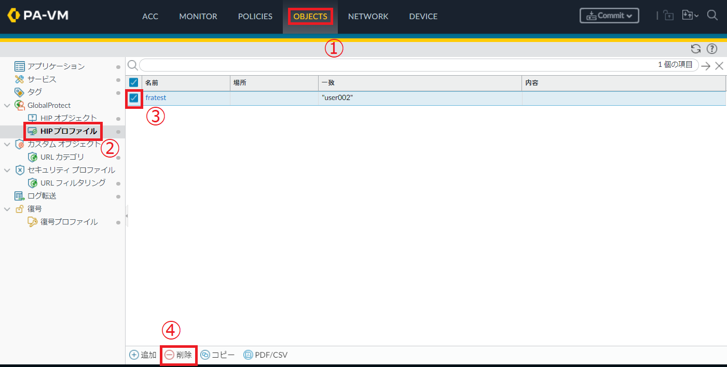Click the GlobalProtect node icon

(x=20, y=105)
